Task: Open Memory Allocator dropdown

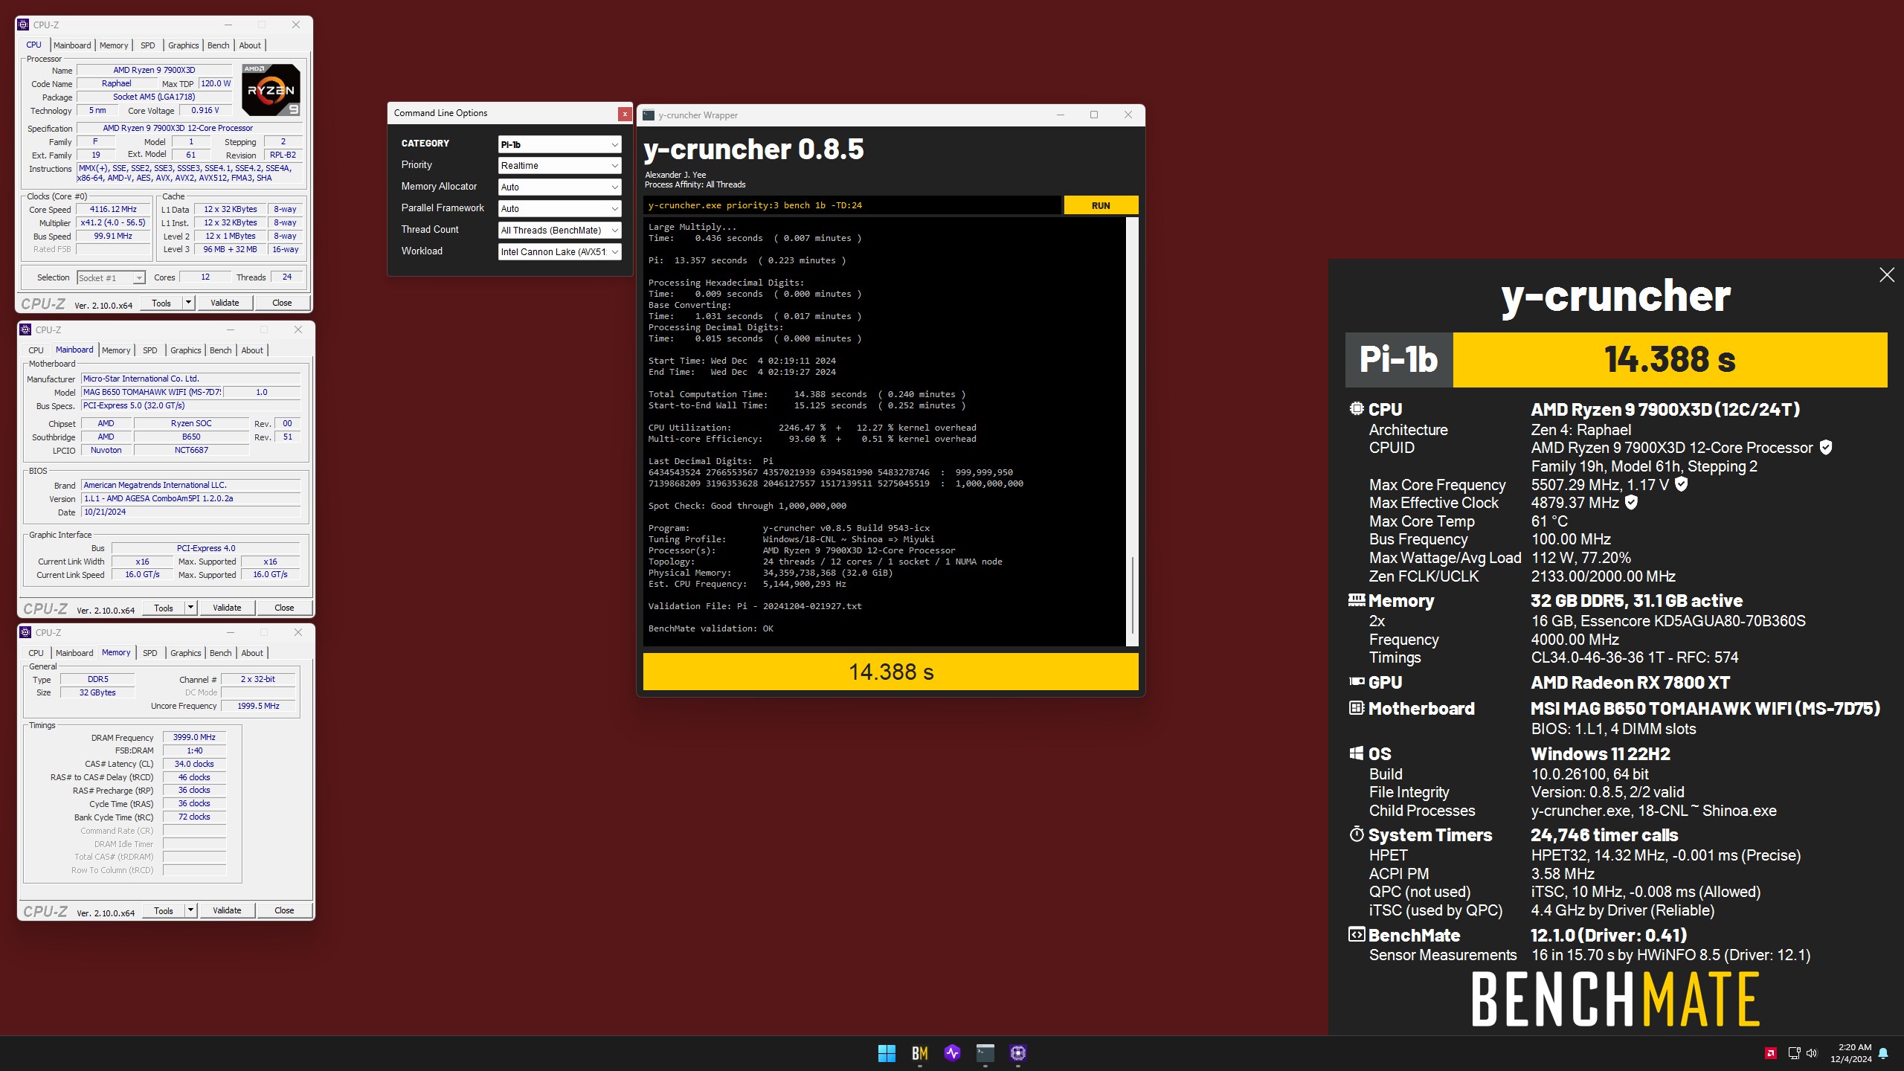Action: click(559, 187)
